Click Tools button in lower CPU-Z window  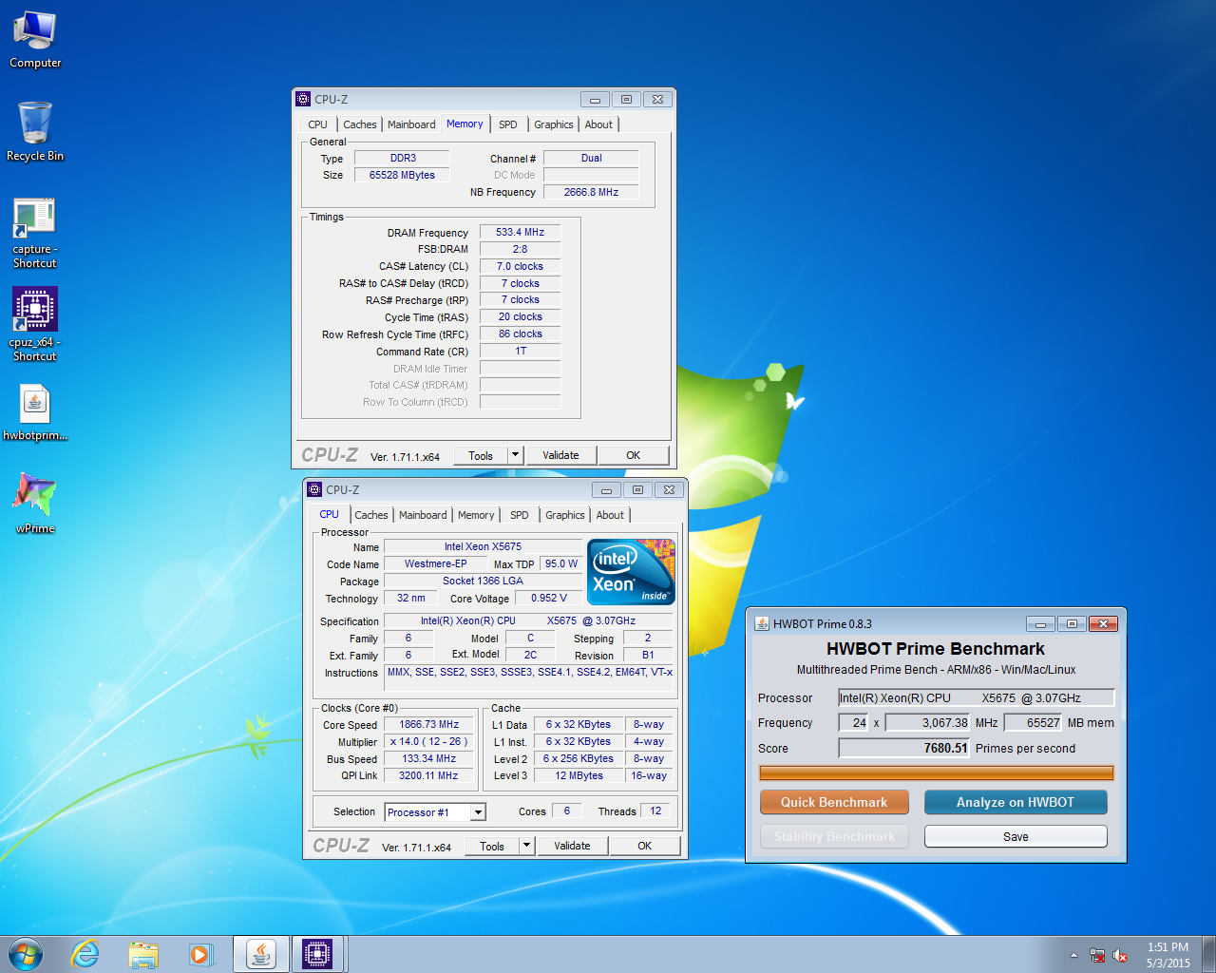click(492, 847)
